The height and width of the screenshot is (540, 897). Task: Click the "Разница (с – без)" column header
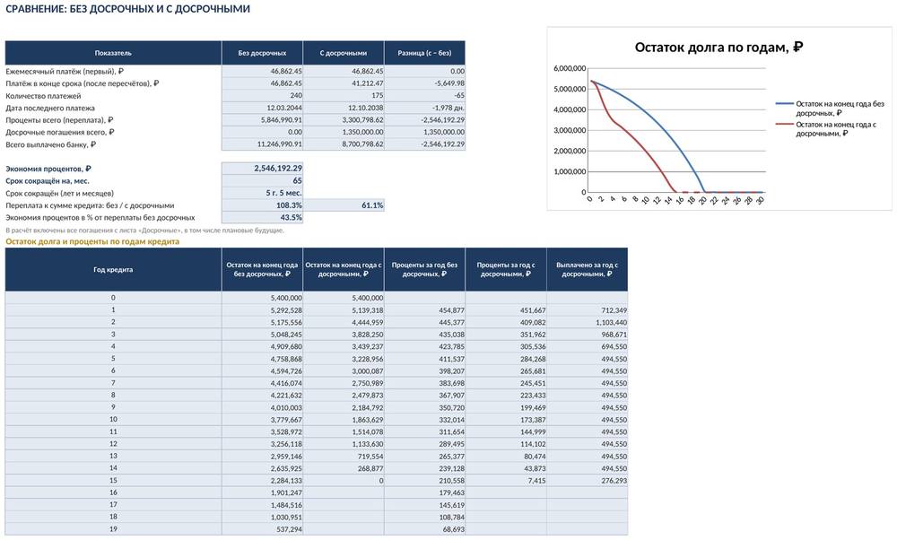tap(424, 53)
